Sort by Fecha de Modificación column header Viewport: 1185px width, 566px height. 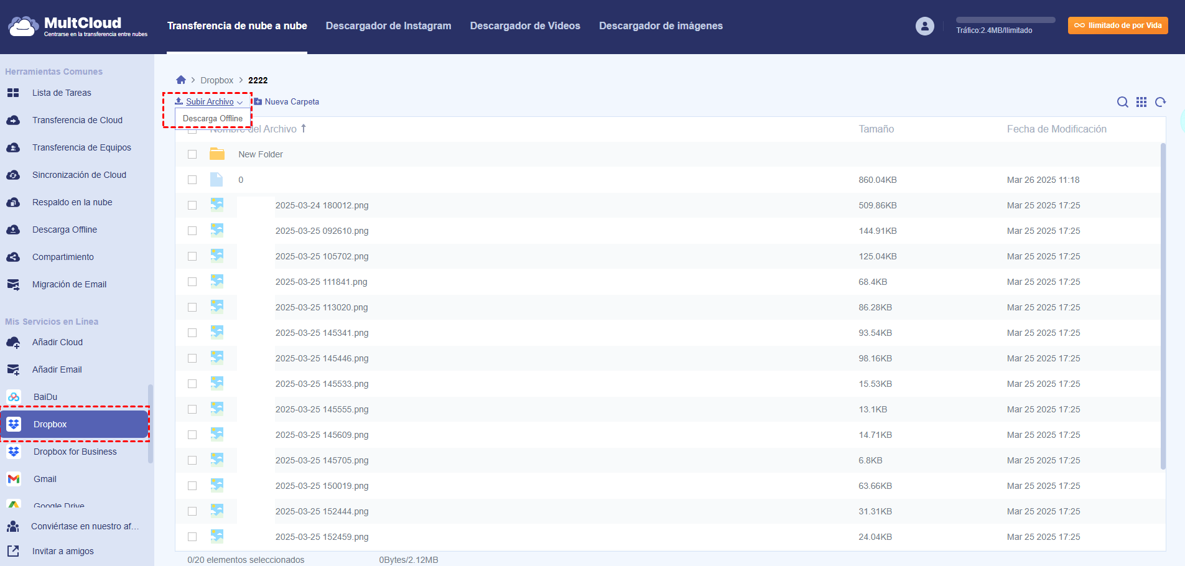[1057, 129]
